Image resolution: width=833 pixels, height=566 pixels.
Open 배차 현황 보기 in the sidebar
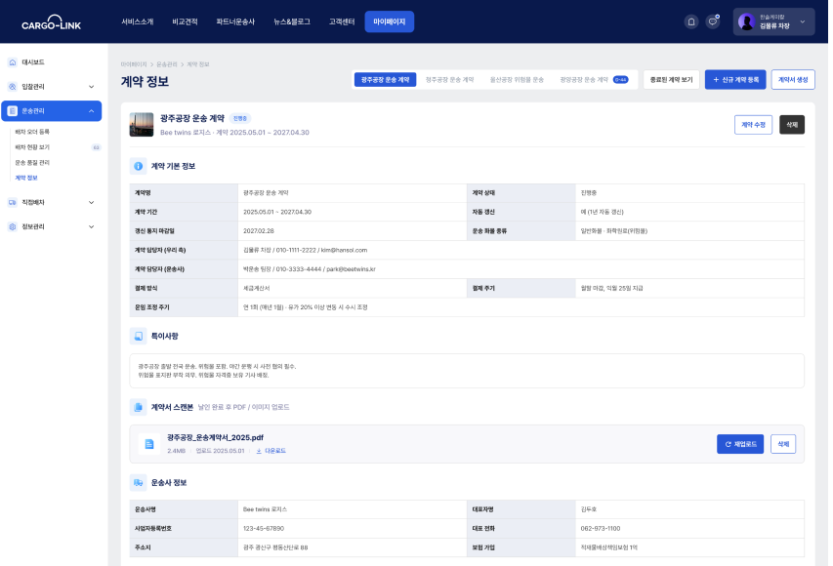32,147
